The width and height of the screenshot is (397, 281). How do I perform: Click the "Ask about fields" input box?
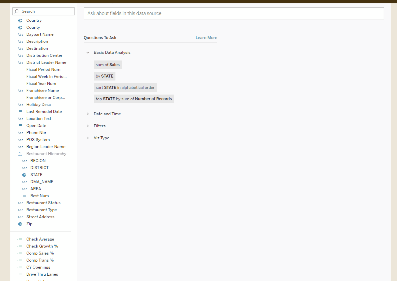pos(234,13)
